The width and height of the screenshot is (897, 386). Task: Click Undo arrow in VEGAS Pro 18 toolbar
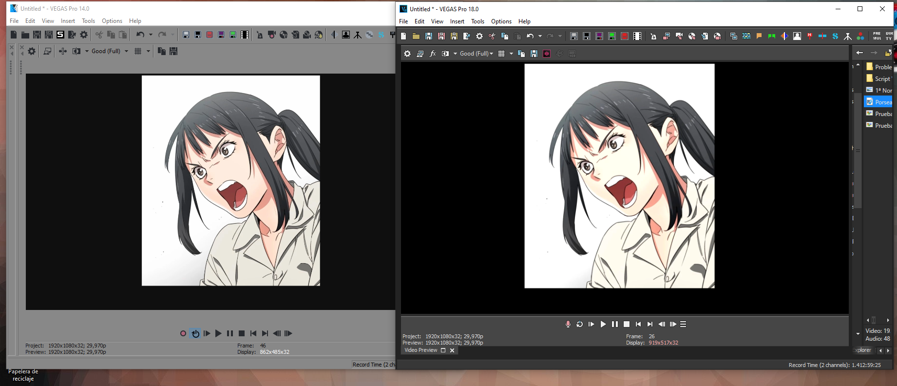(x=530, y=36)
